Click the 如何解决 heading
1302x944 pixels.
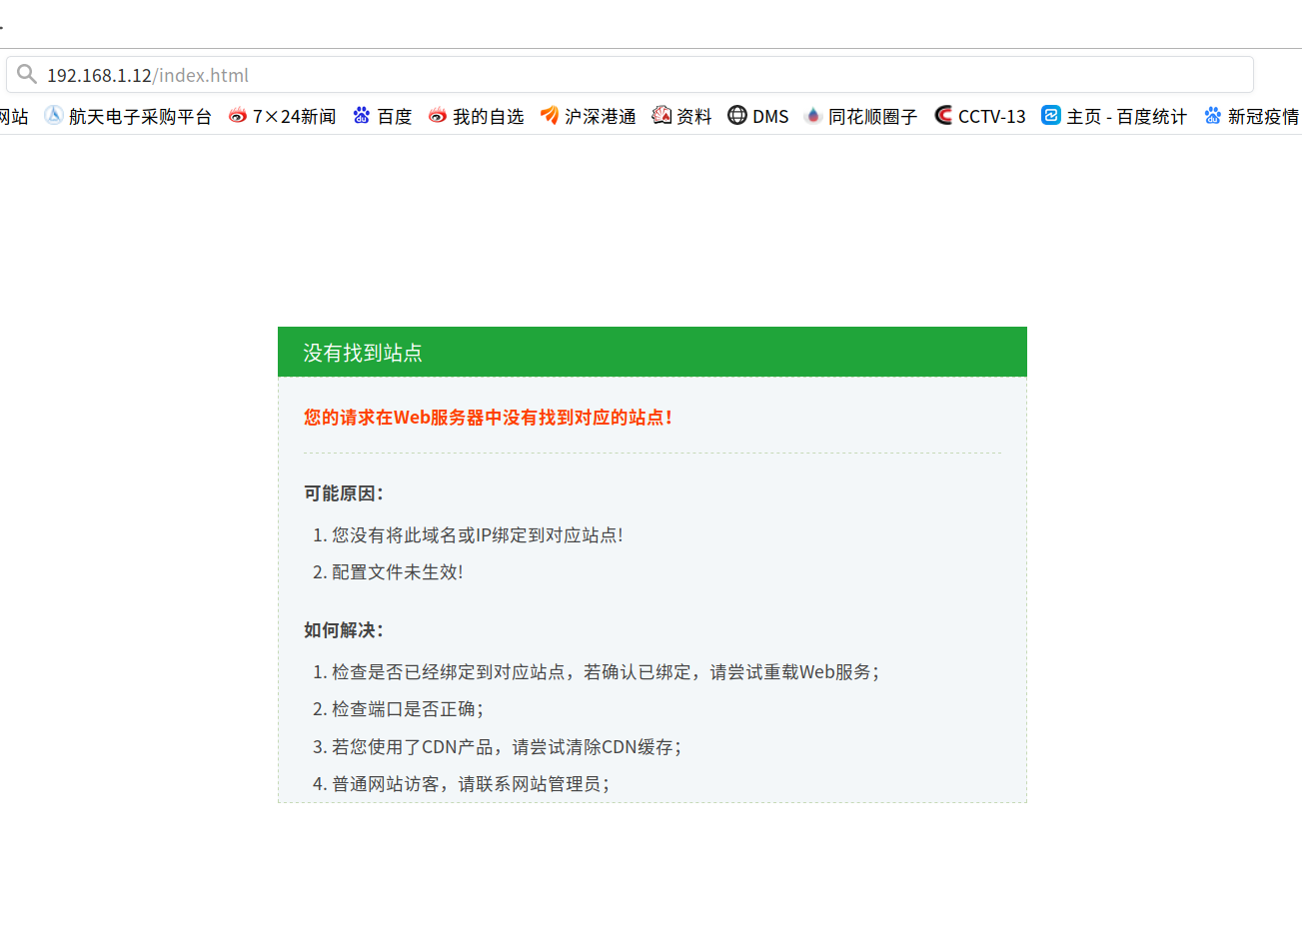click(x=344, y=630)
